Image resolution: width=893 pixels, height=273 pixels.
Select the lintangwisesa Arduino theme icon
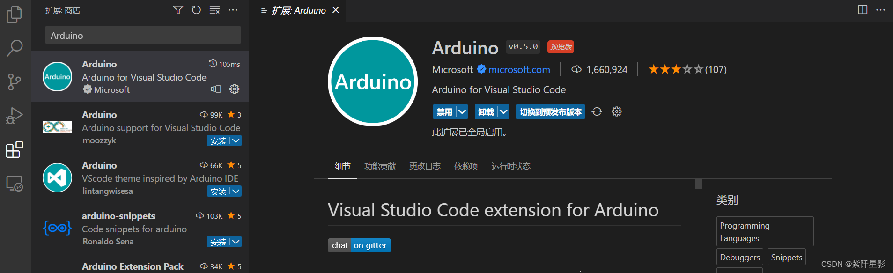(57, 177)
